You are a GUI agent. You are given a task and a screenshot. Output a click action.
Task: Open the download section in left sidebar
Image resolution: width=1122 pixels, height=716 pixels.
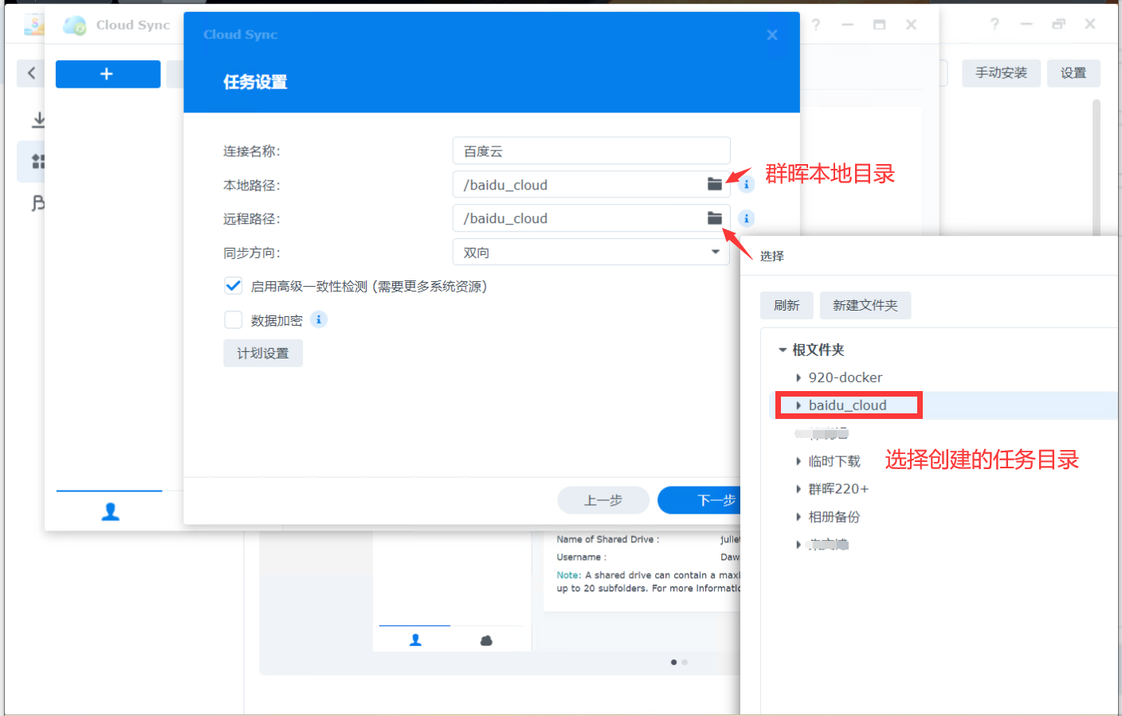click(37, 120)
